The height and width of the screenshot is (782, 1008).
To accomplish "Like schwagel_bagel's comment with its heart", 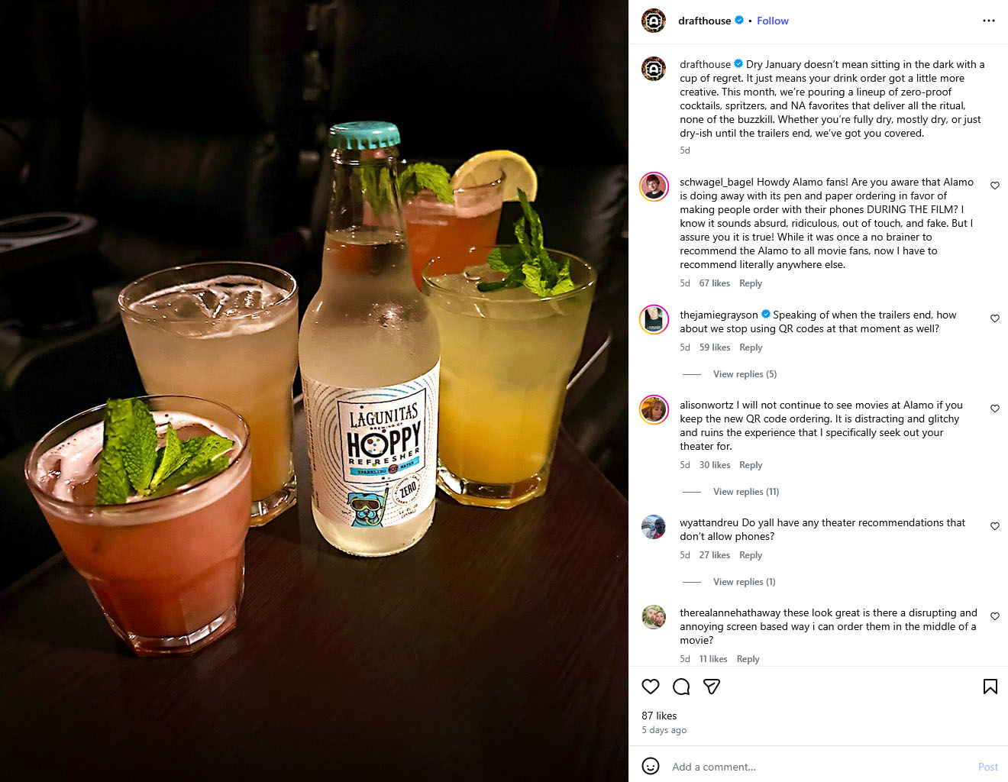I will 995,186.
